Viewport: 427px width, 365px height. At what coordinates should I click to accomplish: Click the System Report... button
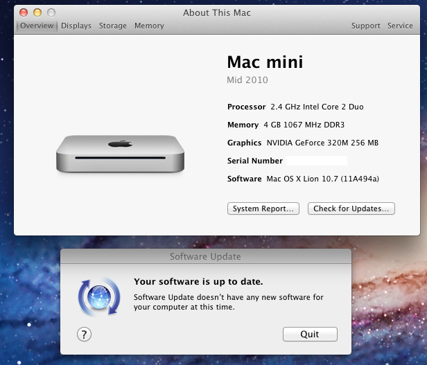point(263,208)
